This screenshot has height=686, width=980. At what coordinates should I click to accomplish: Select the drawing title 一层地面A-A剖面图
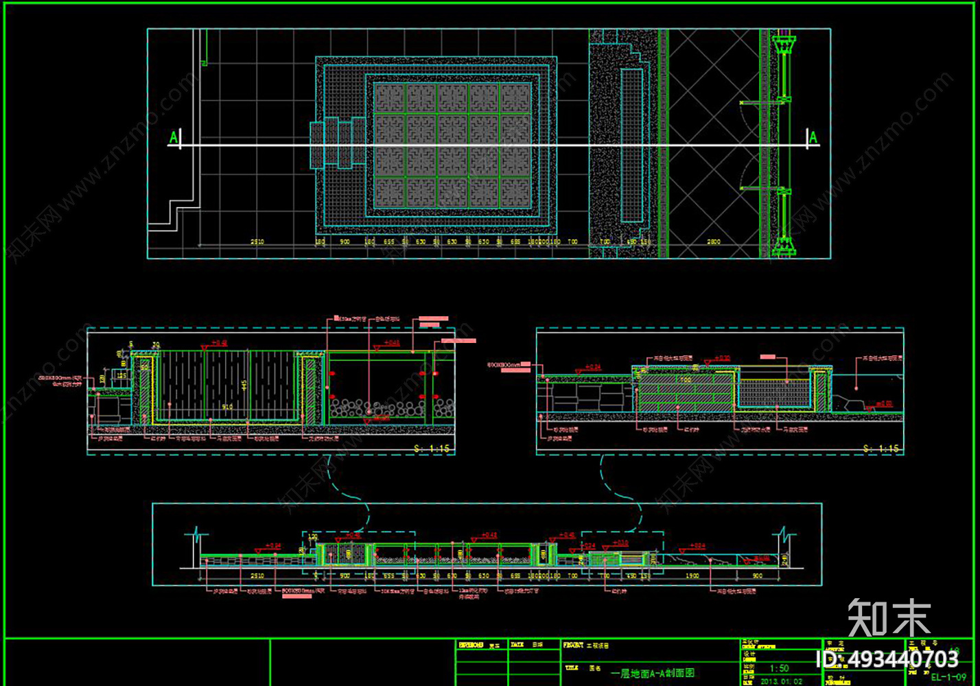(x=652, y=673)
